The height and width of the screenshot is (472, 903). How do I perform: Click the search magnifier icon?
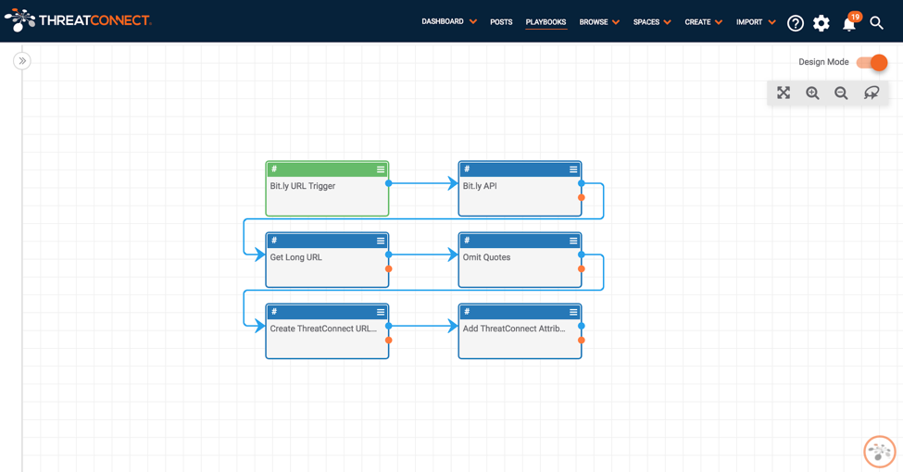click(876, 23)
